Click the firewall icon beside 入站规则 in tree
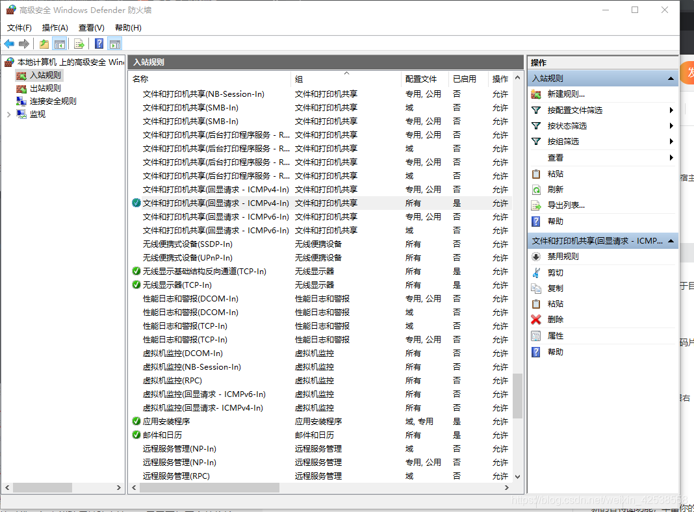The image size is (694, 512). [x=21, y=75]
